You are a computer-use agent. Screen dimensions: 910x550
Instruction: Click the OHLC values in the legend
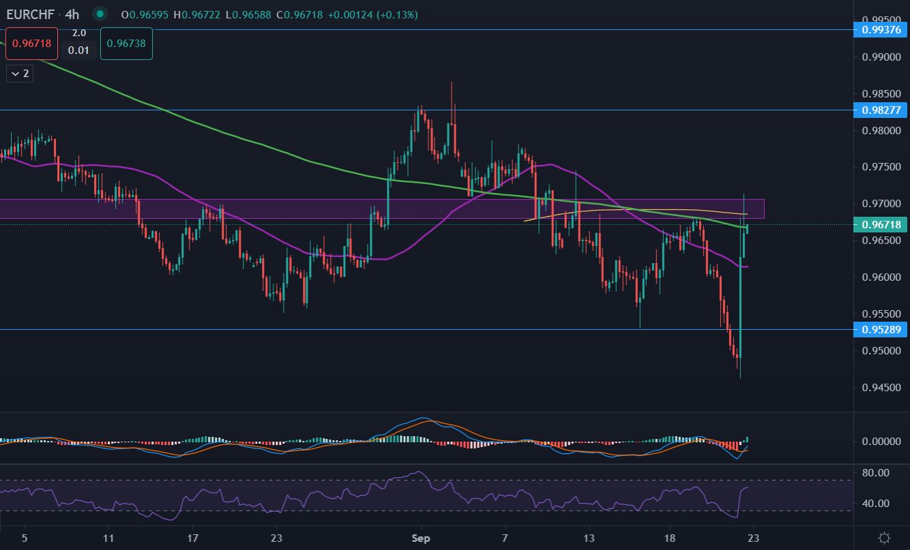pyautogui.click(x=269, y=14)
